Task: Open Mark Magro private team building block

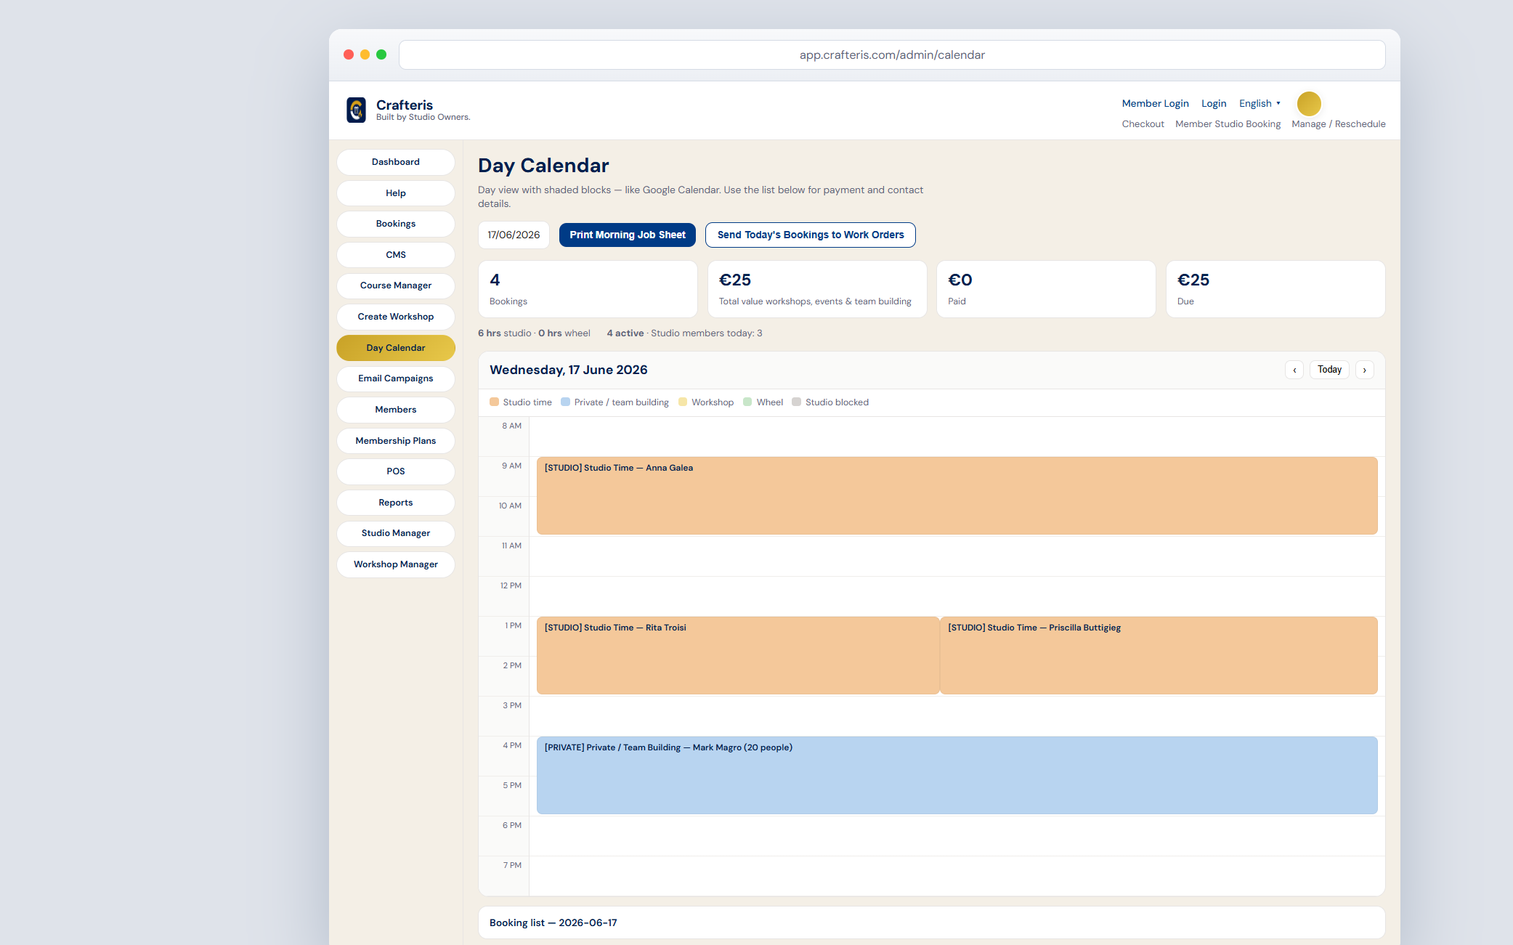Action: [957, 775]
